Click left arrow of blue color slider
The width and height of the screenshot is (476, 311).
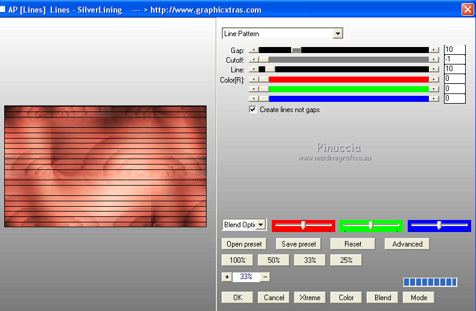(254, 98)
